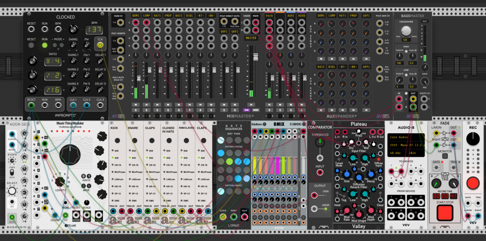
Task: Click the MOVE left arrow on Turing Machine
Action: click(83, 186)
